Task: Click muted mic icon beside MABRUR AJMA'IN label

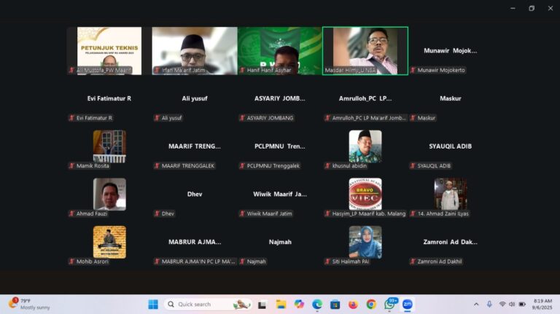Action: coord(157,262)
